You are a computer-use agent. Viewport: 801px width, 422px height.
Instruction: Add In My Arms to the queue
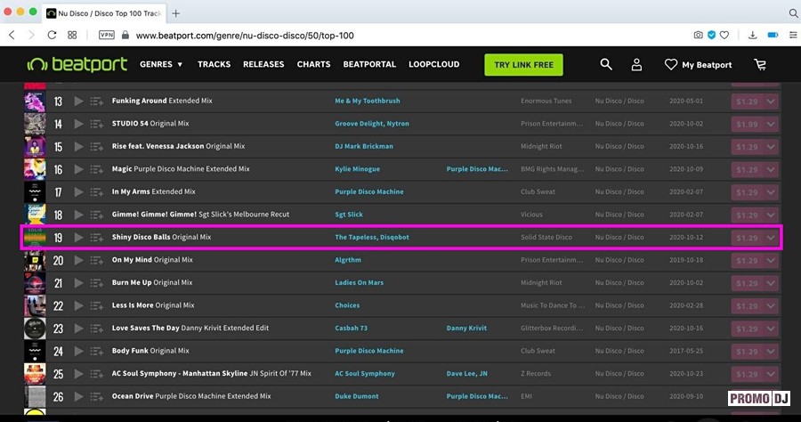tap(97, 192)
